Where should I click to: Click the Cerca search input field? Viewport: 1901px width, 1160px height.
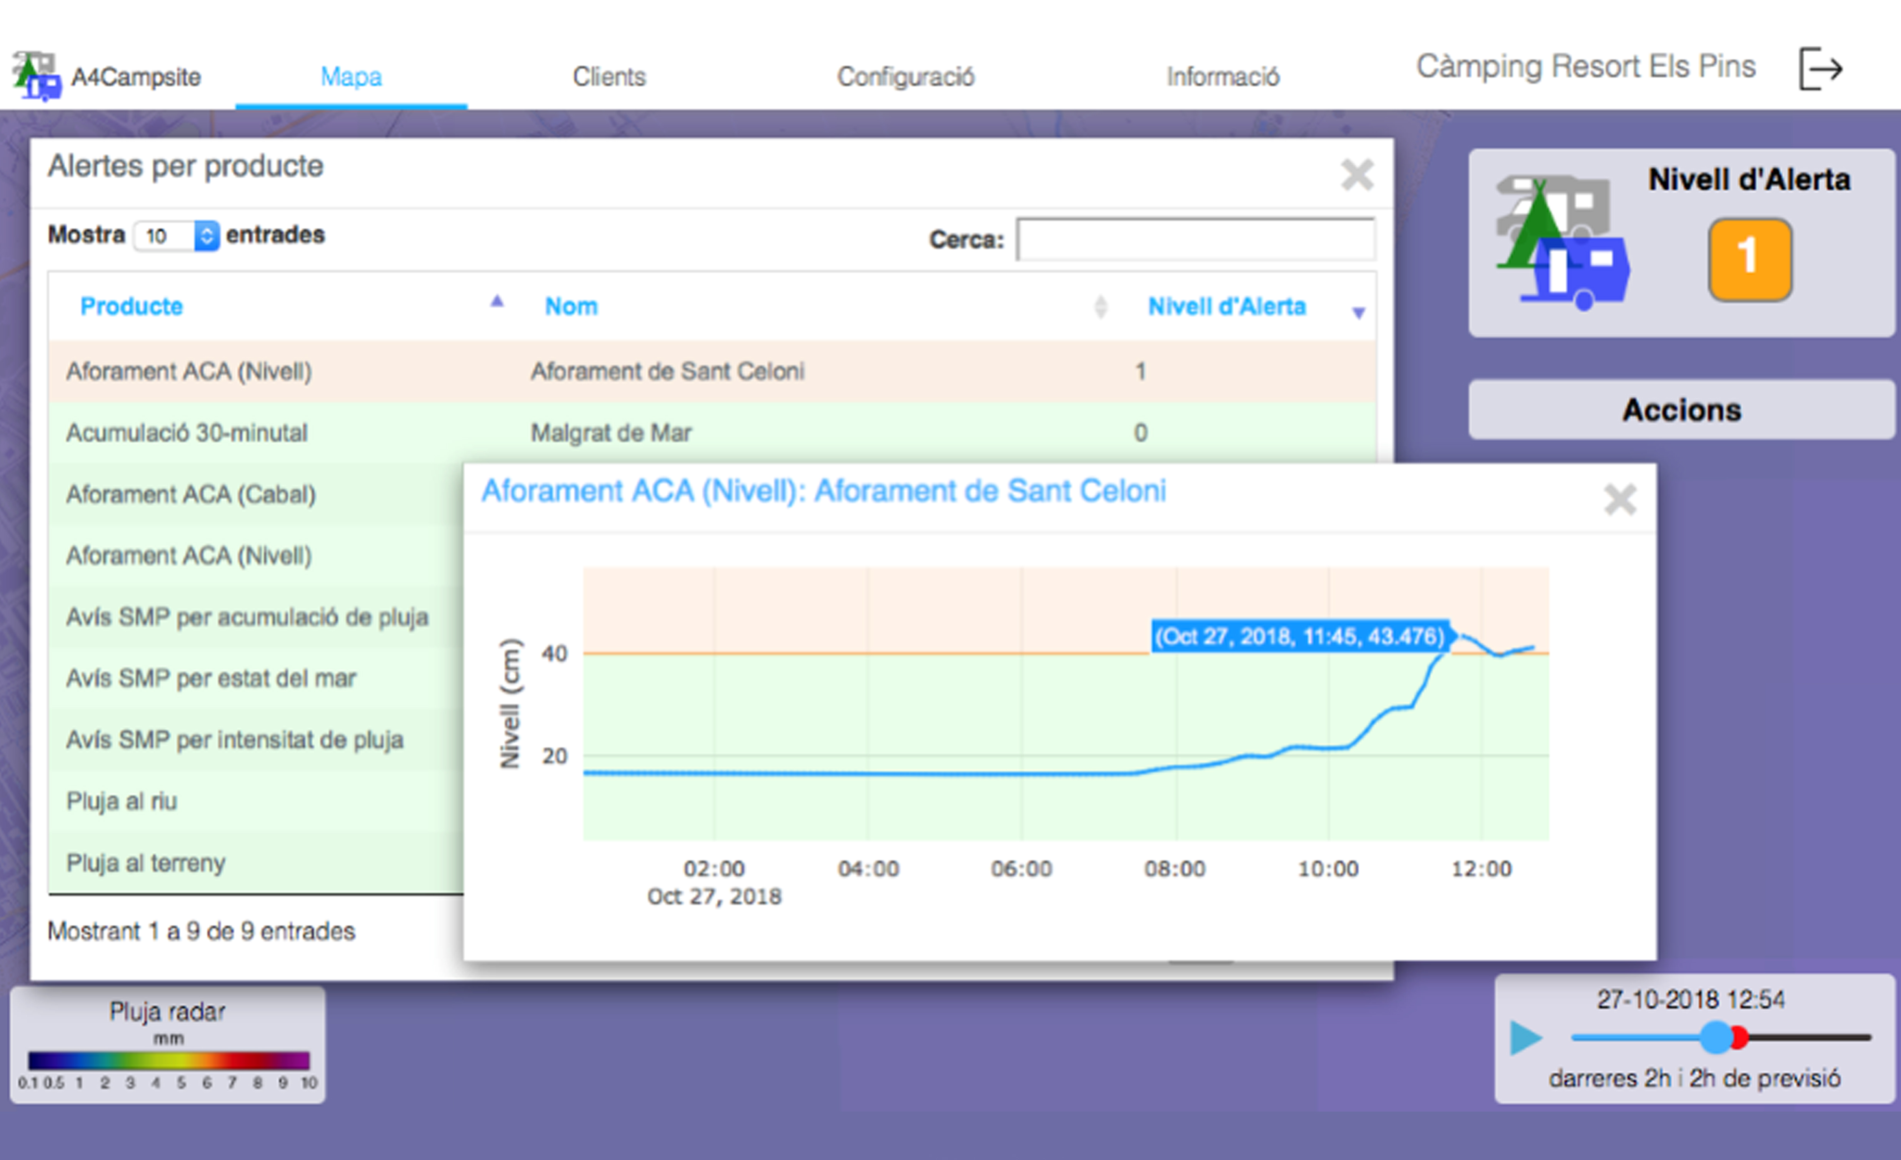[x=1195, y=239]
